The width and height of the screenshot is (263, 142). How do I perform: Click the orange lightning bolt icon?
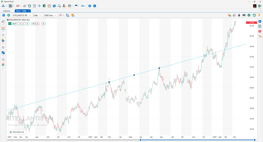259,15
